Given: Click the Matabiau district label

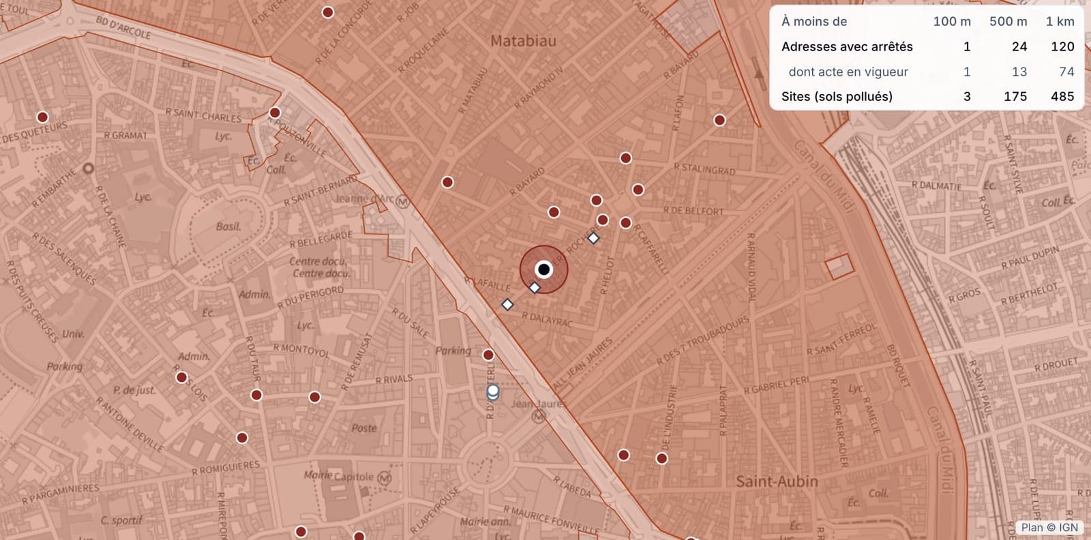Looking at the screenshot, I should click(523, 41).
